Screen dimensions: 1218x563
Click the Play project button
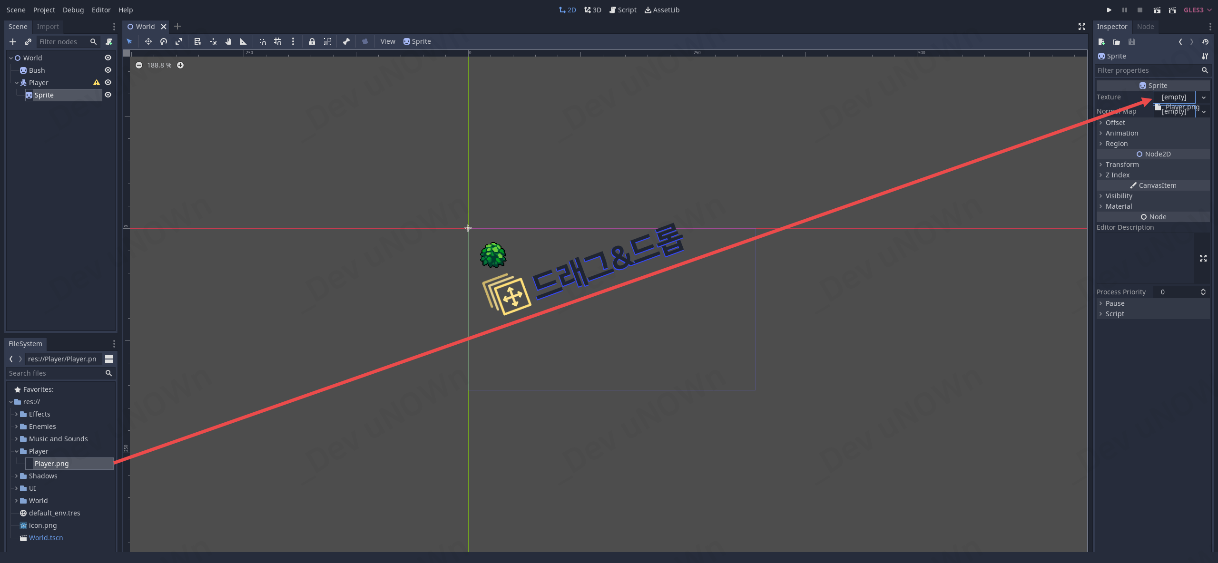(1109, 10)
